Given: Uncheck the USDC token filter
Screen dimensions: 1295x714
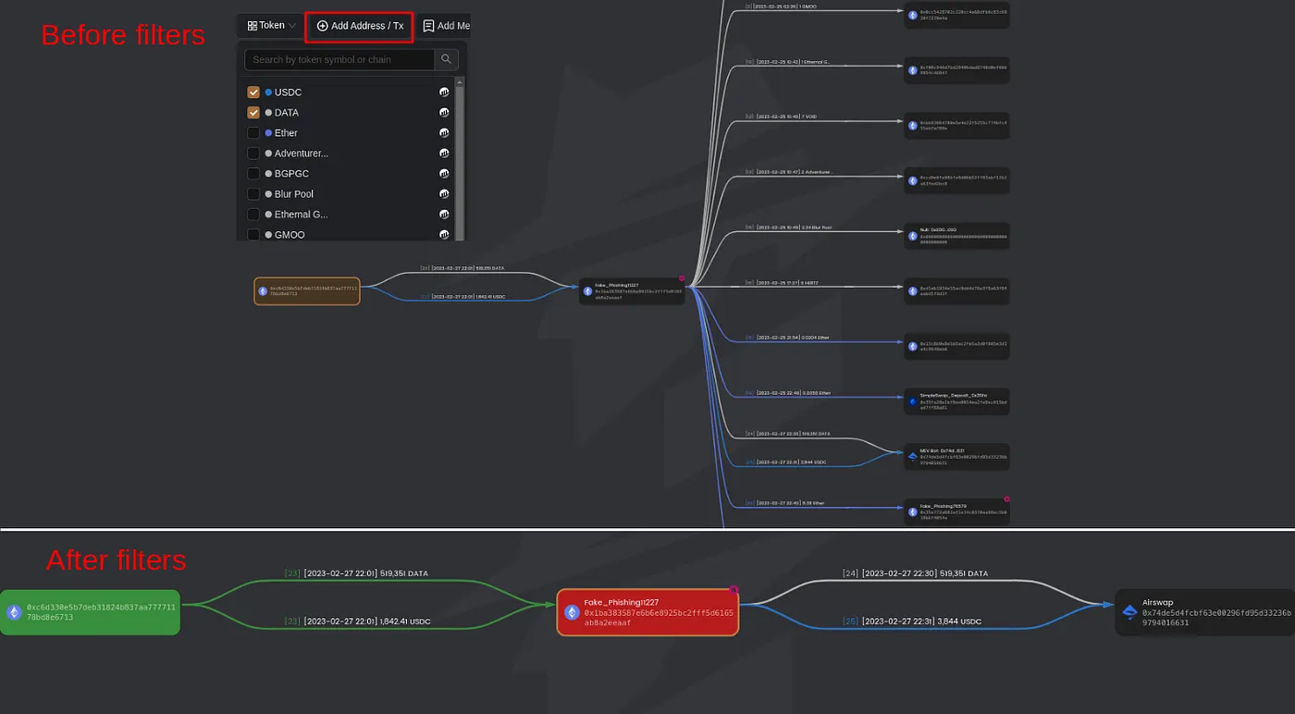Looking at the screenshot, I should 253,92.
